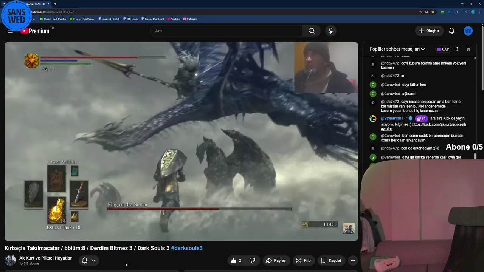The height and width of the screenshot is (272, 484).
Task: Open the Stream - Kick Dashboard bookmark
Action: pyautogui.click(x=53, y=19)
